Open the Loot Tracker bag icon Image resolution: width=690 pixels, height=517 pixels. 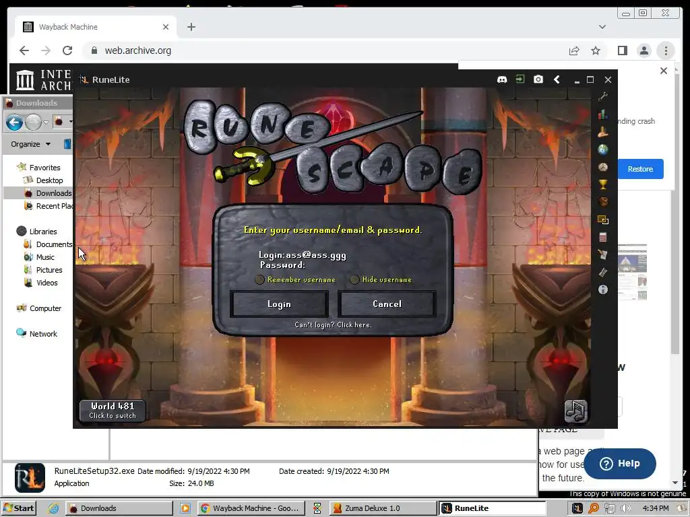point(603,202)
